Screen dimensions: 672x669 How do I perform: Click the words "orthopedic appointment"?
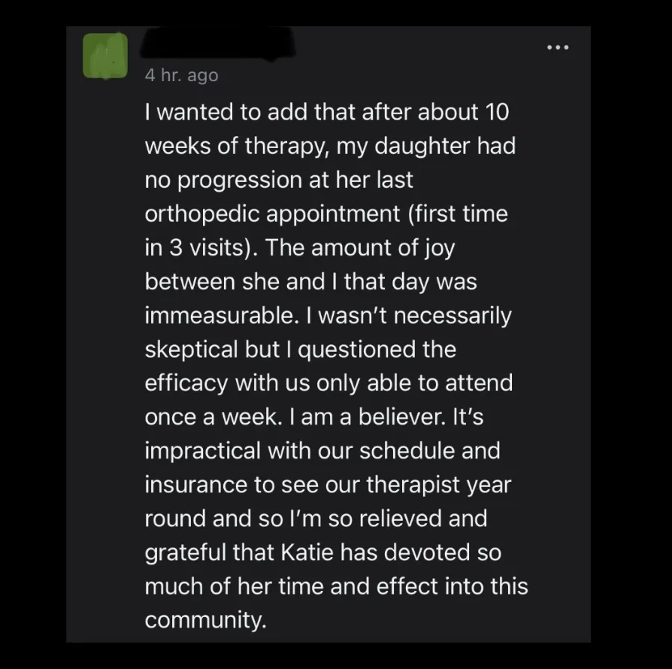pos(273,214)
